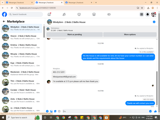This screenshot has width=160, height=120.
Task: Open the Home feed icon
Action: [49, 14]
